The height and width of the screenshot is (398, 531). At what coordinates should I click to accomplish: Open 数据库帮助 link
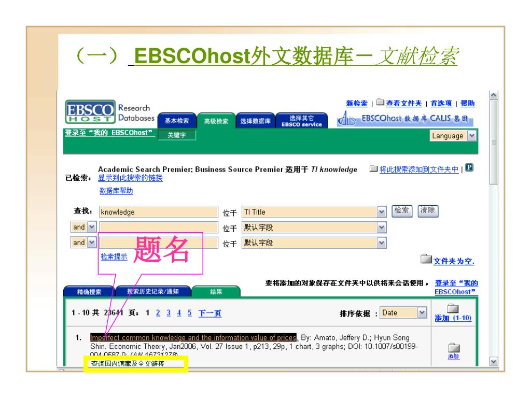coord(116,191)
